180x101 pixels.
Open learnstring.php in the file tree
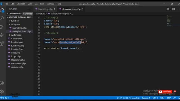tap(19, 28)
